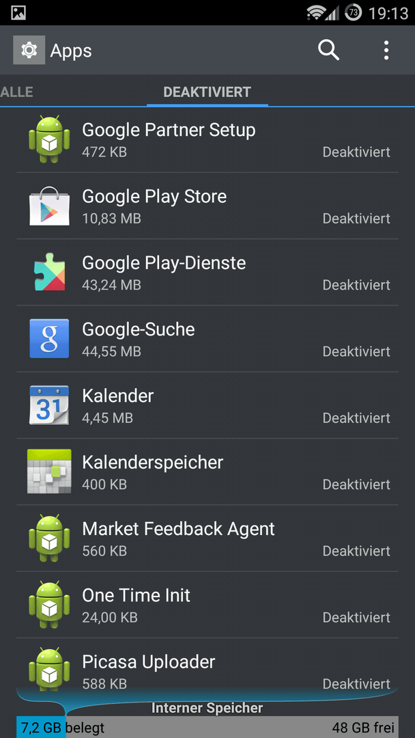Tap the Google Play-Dienste puzzle piece icon
The width and height of the screenshot is (415, 738).
click(x=49, y=272)
